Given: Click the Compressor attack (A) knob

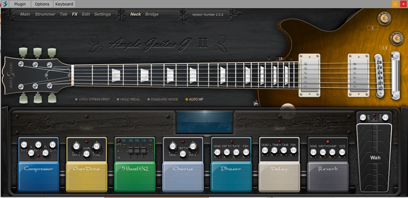Looking at the screenshot, I should [31, 153].
